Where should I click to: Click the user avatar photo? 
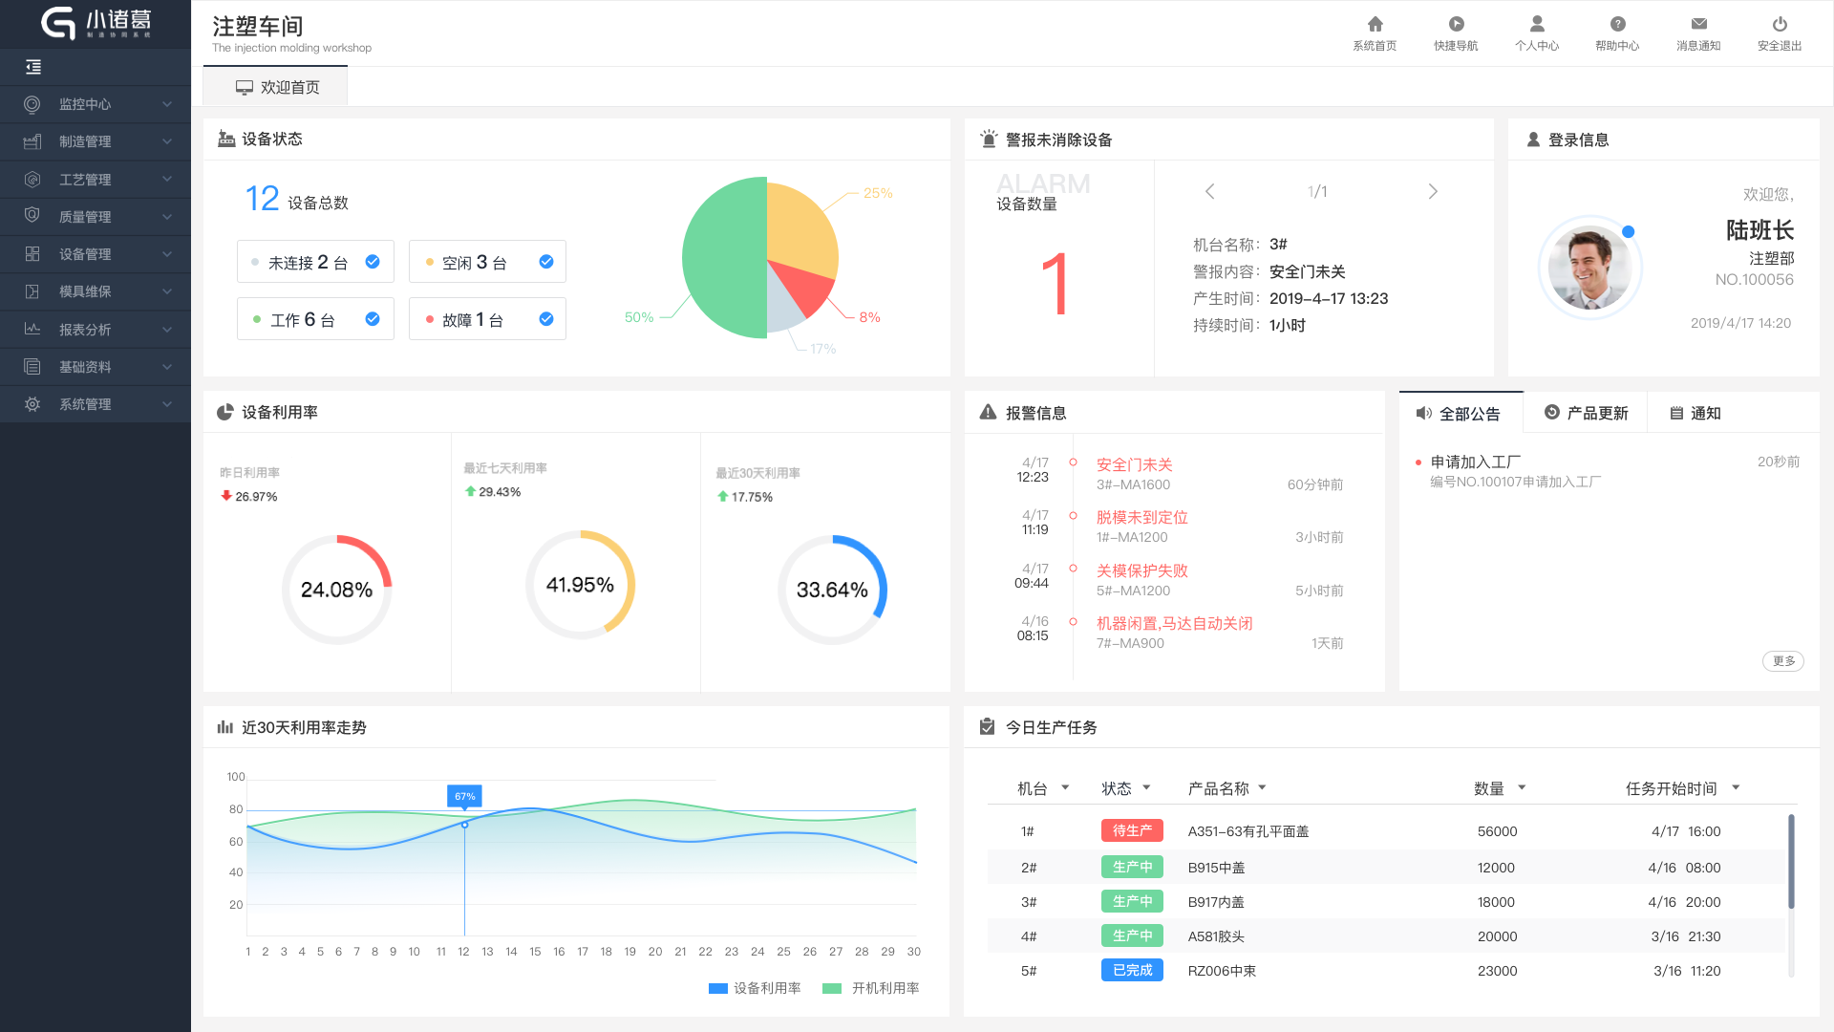(x=1589, y=269)
